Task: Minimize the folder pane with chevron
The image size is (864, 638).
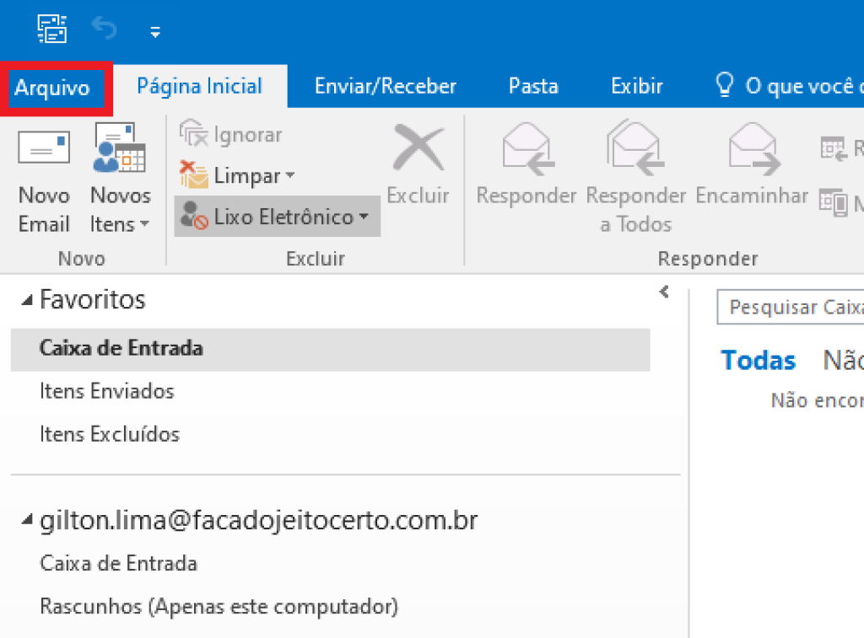Action: [x=664, y=292]
